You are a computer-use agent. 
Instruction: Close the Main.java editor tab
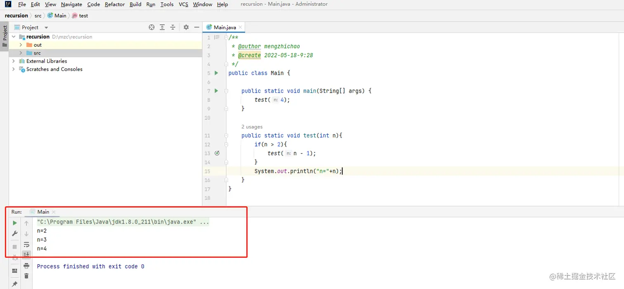tap(240, 28)
